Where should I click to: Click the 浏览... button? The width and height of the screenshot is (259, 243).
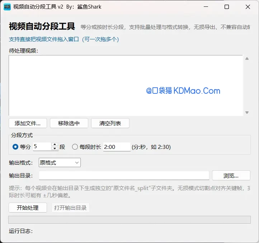tap(231, 175)
